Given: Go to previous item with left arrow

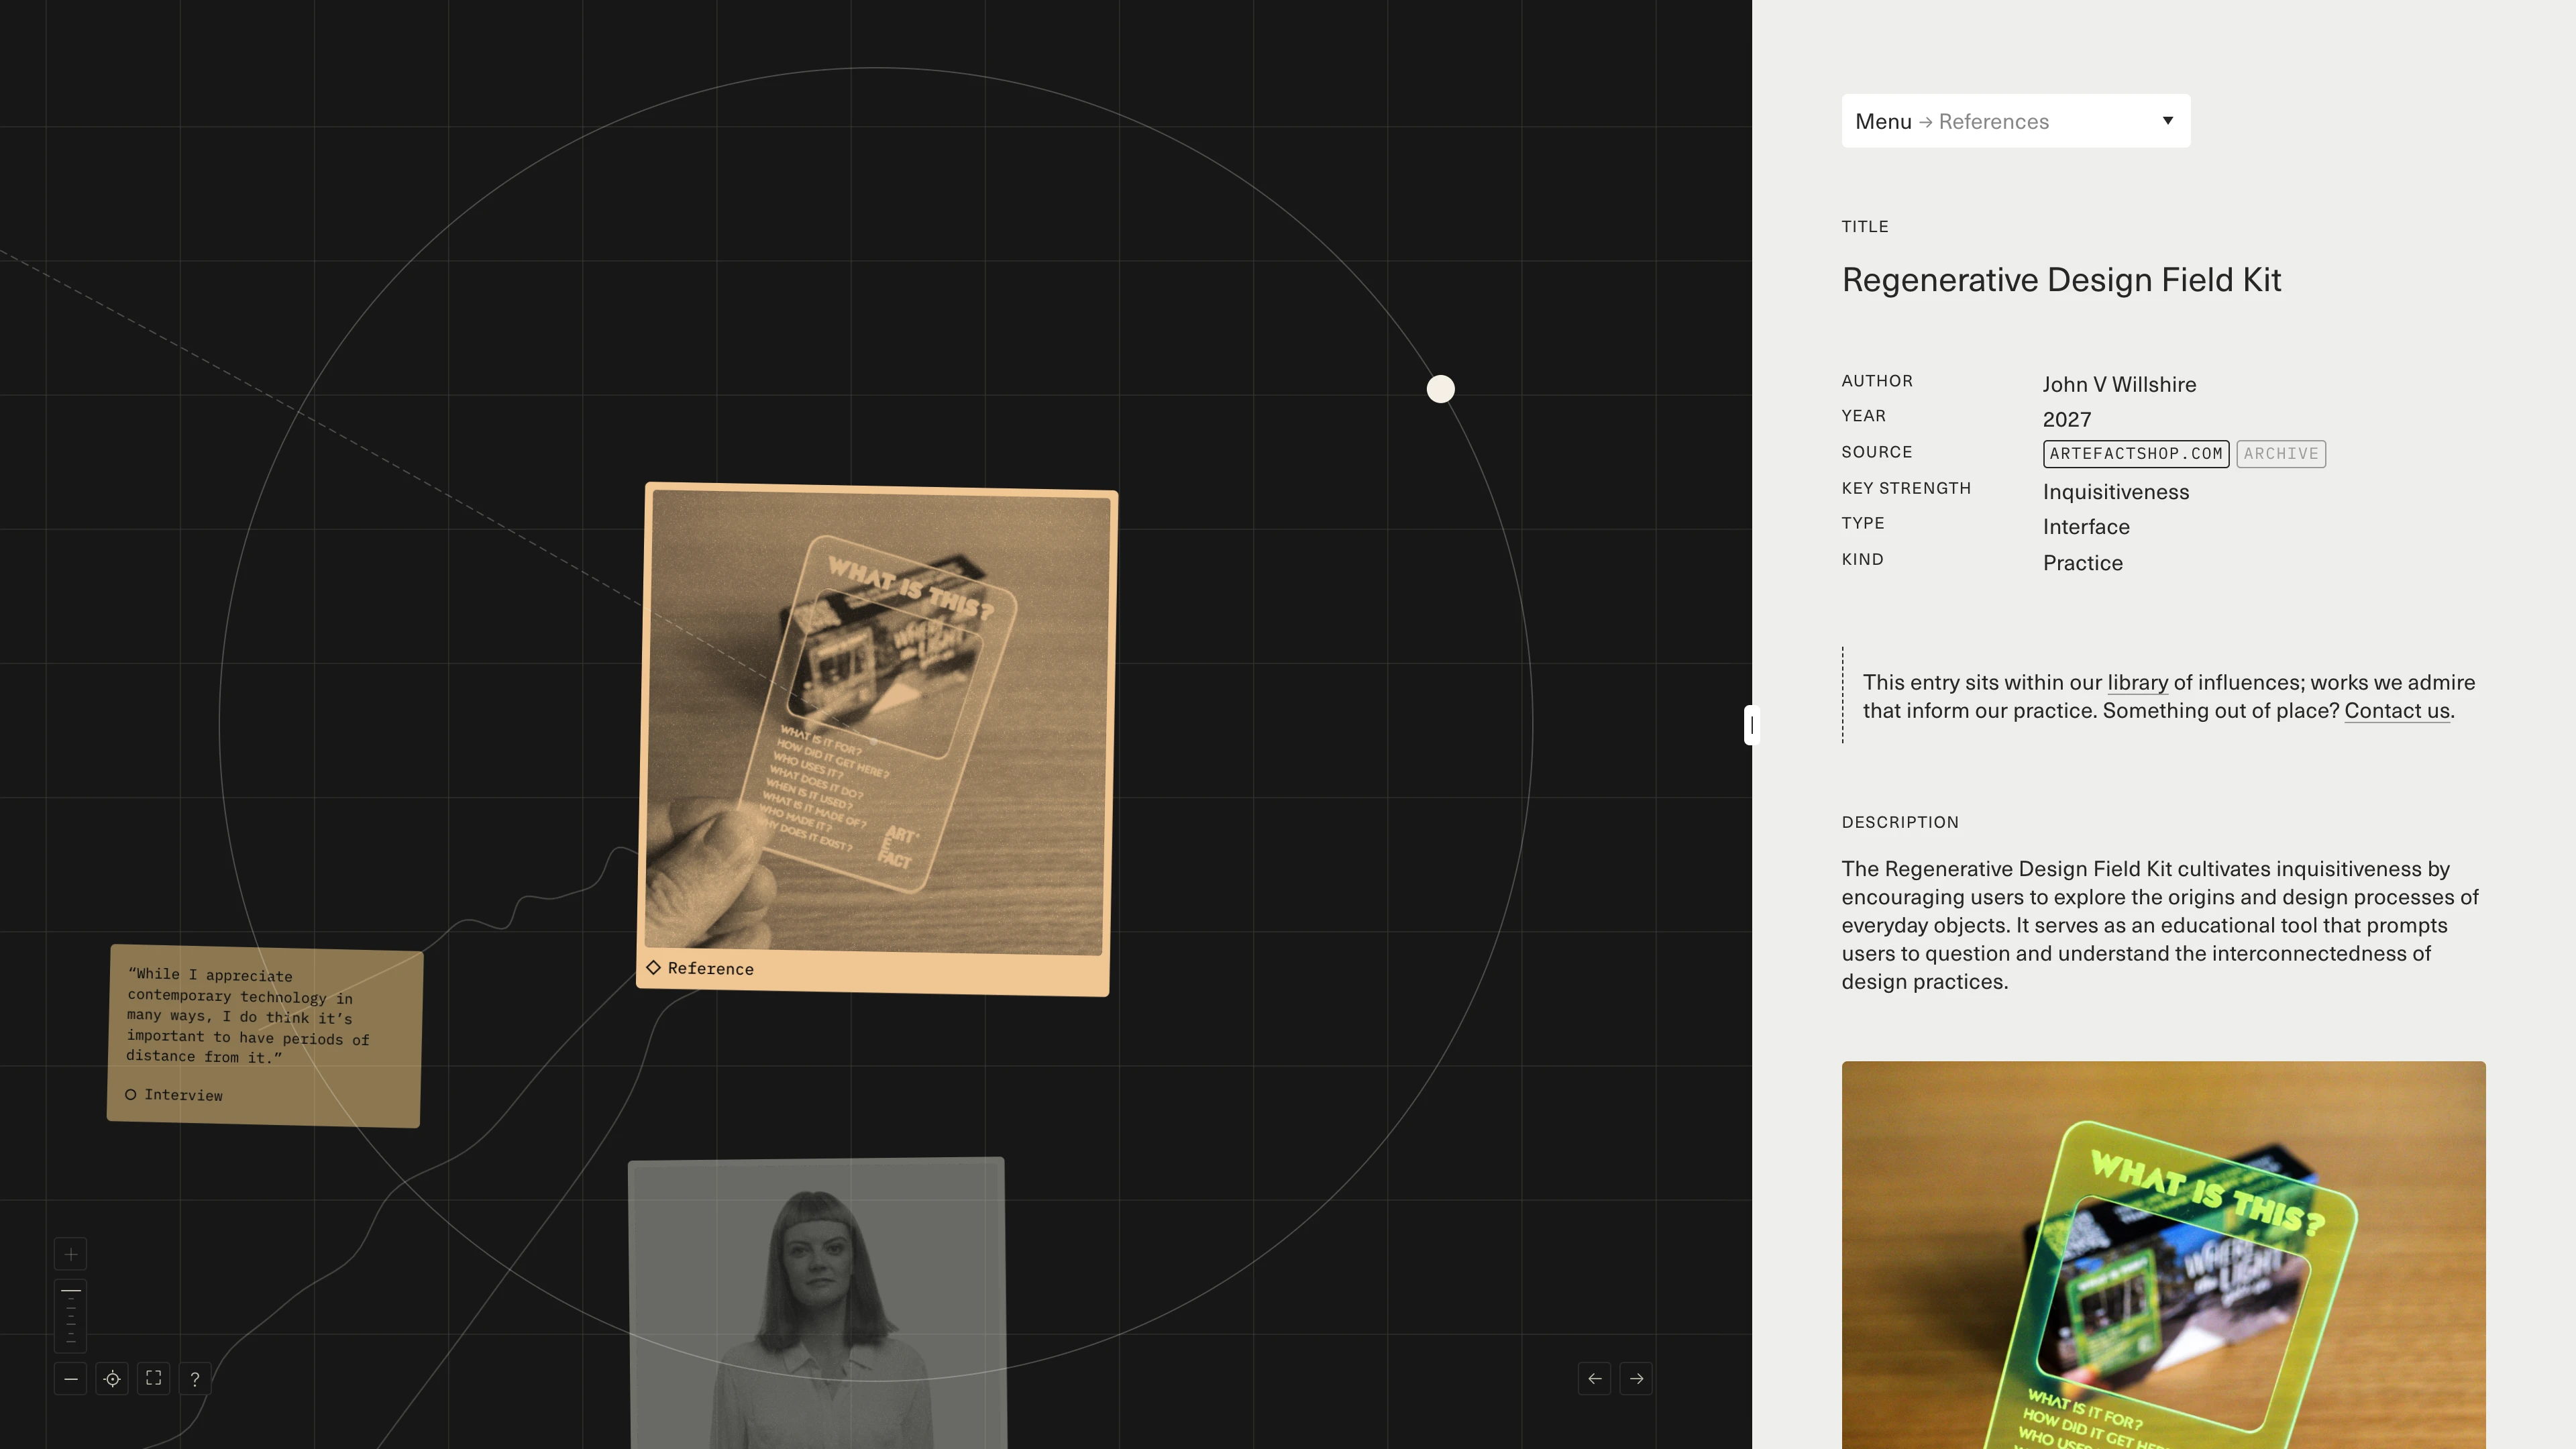Looking at the screenshot, I should (x=1595, y=1379).
